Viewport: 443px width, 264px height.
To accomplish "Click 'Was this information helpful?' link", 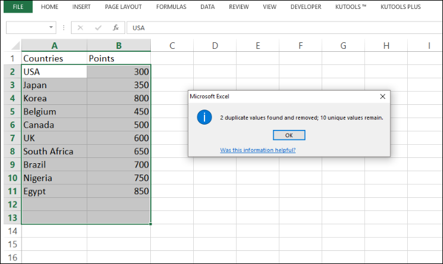I will [258, 150].
